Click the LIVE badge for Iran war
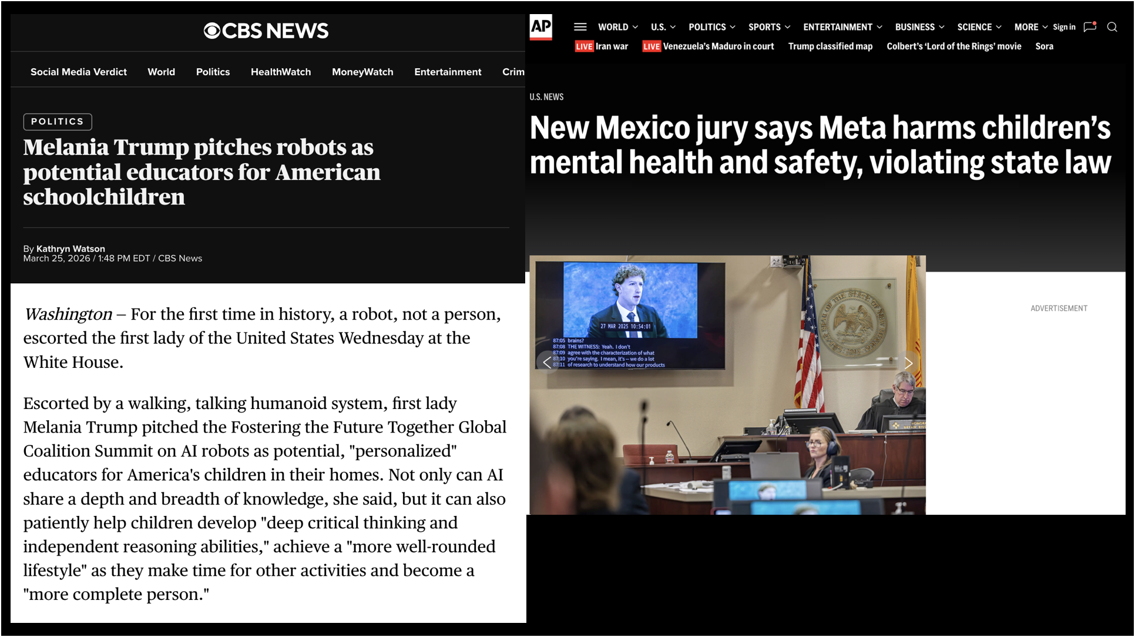This screenshot has width=1135, height=637. coord(584,46)
